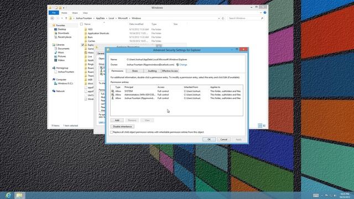Click the Joshua Fountain permission entry icon

pyautogui.click(x=113, y=98)
